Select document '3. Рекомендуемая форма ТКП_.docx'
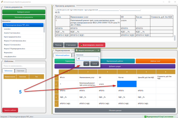Image resolution: width=178 pixels, height=118 pixels. click(x=23, y=25)
